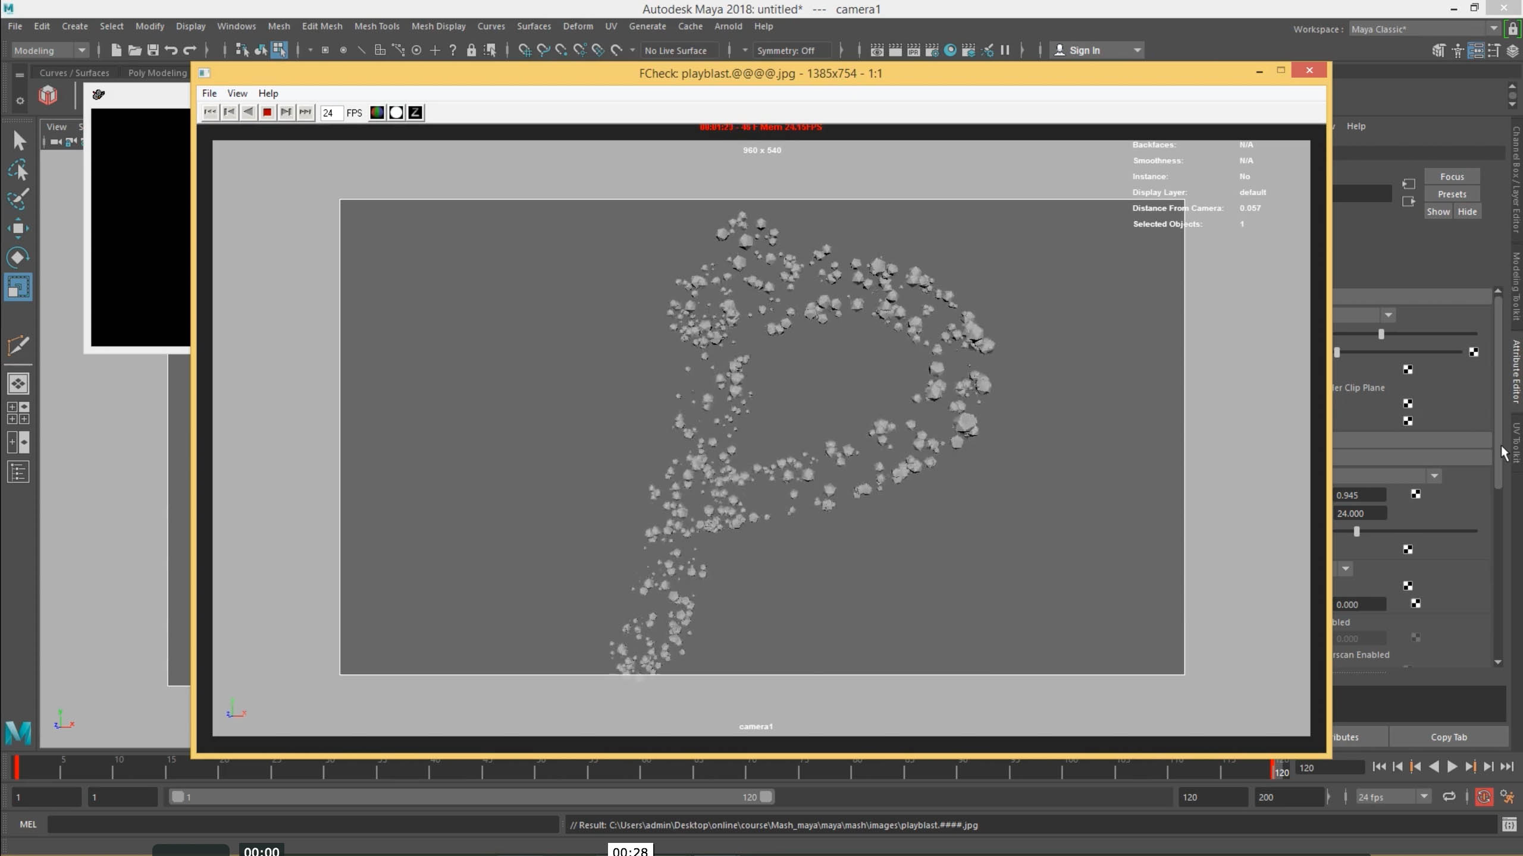Show the alpha channel in FCheck
The image size is (1523, 856).
[x=396, y=112]
